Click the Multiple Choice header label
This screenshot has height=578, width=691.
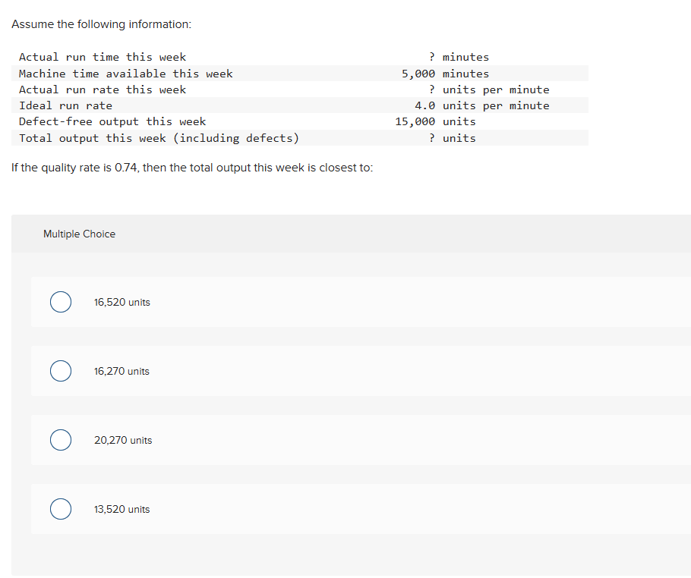point(79,234)
